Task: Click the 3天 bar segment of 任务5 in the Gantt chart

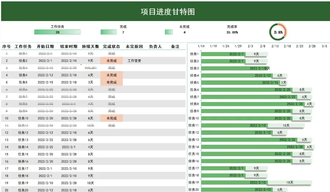Action: point(283,83)
